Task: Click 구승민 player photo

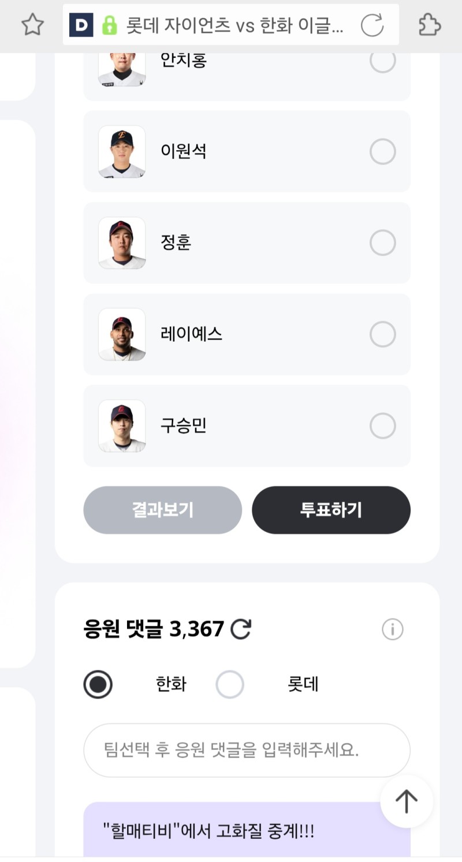Action: (122, 426)
